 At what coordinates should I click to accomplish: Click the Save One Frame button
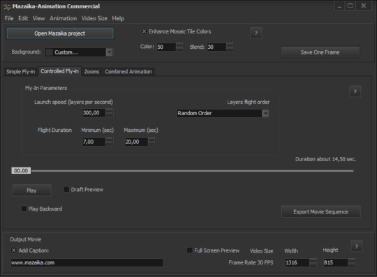320,52
